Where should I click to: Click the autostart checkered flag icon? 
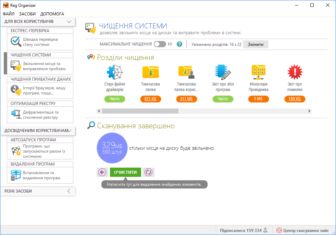tap(16, 151)
